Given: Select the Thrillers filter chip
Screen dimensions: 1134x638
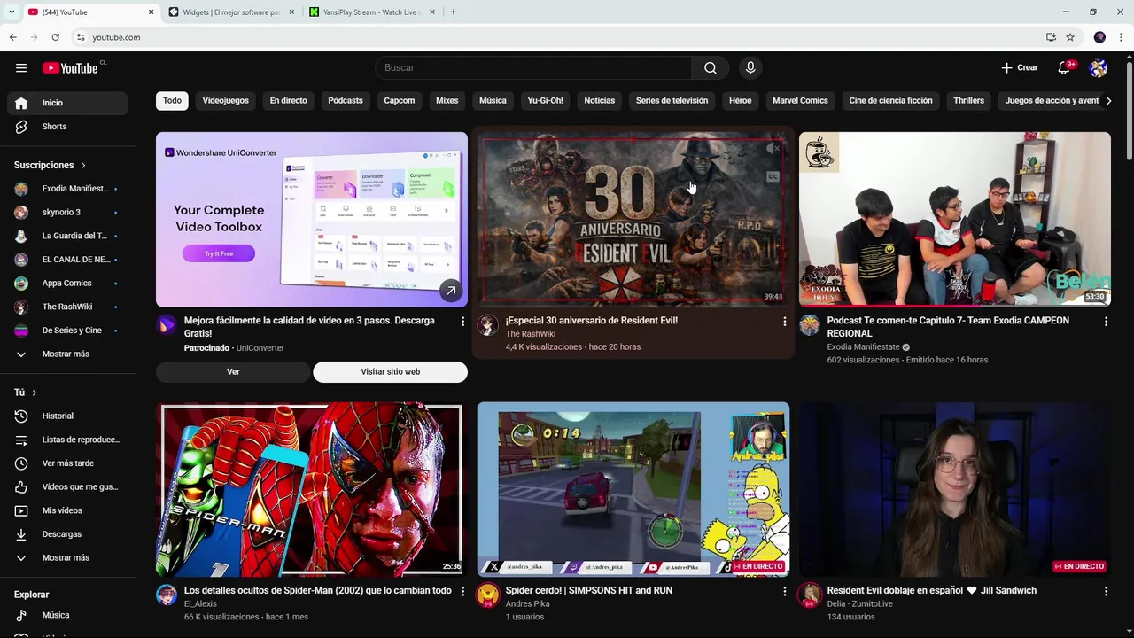Looking at the screenshot, I should click(968, 101).
